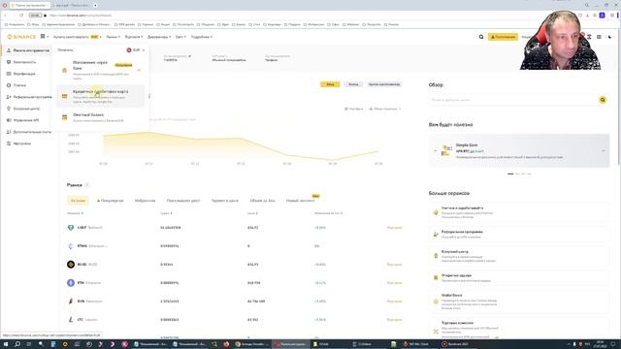Screen dimensions: 621x349
Task: Click Windows taskbar search icon
Action: [x=17, y=344]
